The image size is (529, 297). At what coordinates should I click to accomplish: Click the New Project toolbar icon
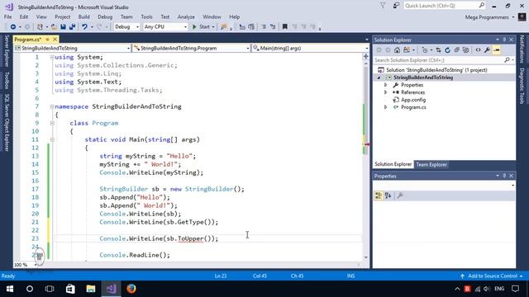point(40,26)
